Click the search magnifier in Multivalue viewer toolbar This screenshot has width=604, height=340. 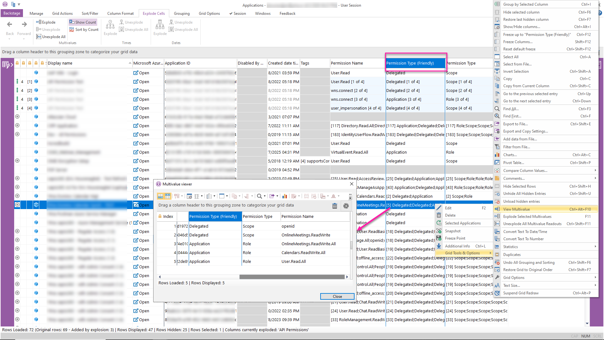259,196
